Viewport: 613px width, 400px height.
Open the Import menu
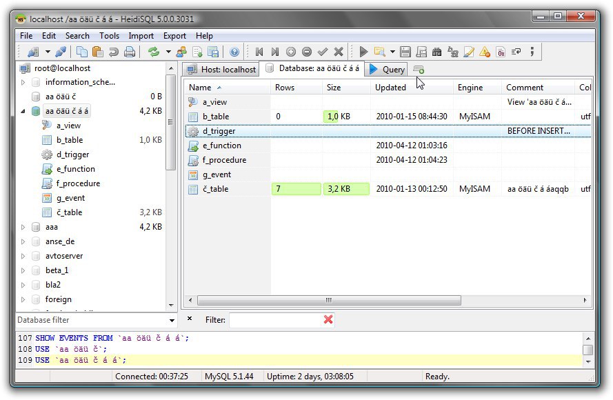tap(141, 36)
